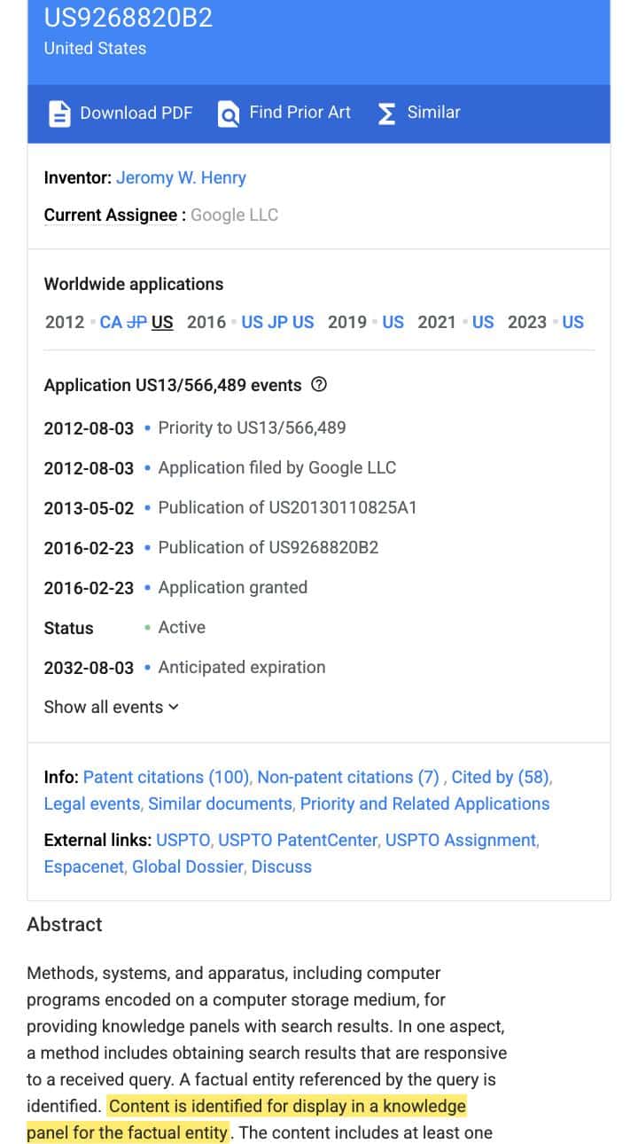The image size is (638, 1144).
Task: Open the 2021 US application link
Action: [483, 322]
